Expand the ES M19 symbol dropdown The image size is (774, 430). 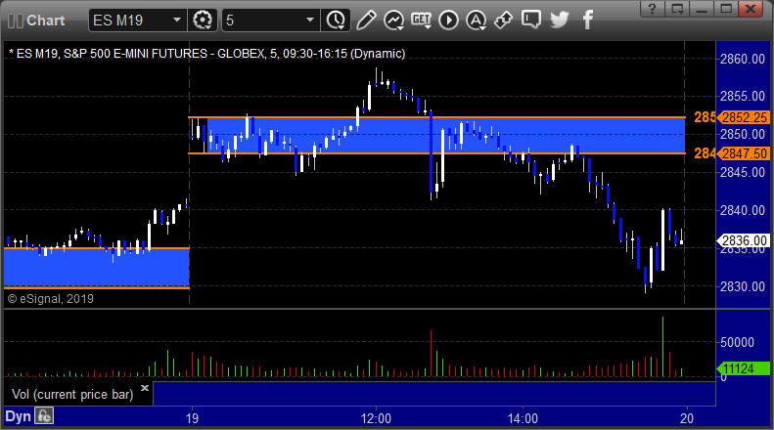(177, 21)
